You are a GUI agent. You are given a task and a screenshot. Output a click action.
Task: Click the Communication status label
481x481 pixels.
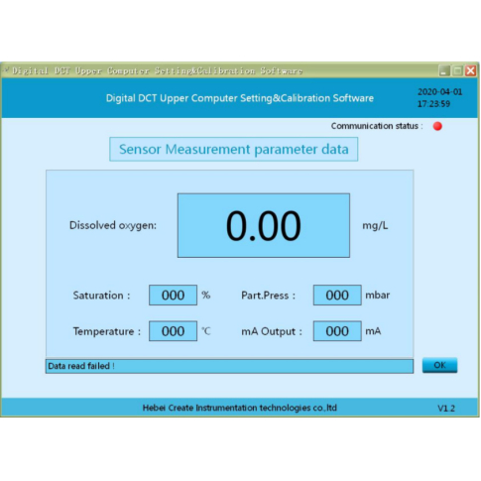pyautogui.click(x=377, y=126)
